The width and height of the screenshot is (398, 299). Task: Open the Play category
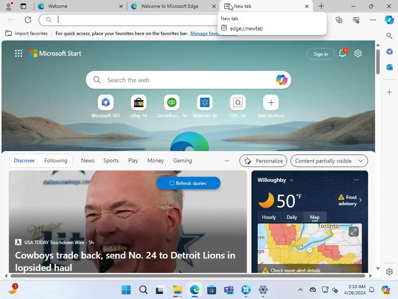[133, 160]
